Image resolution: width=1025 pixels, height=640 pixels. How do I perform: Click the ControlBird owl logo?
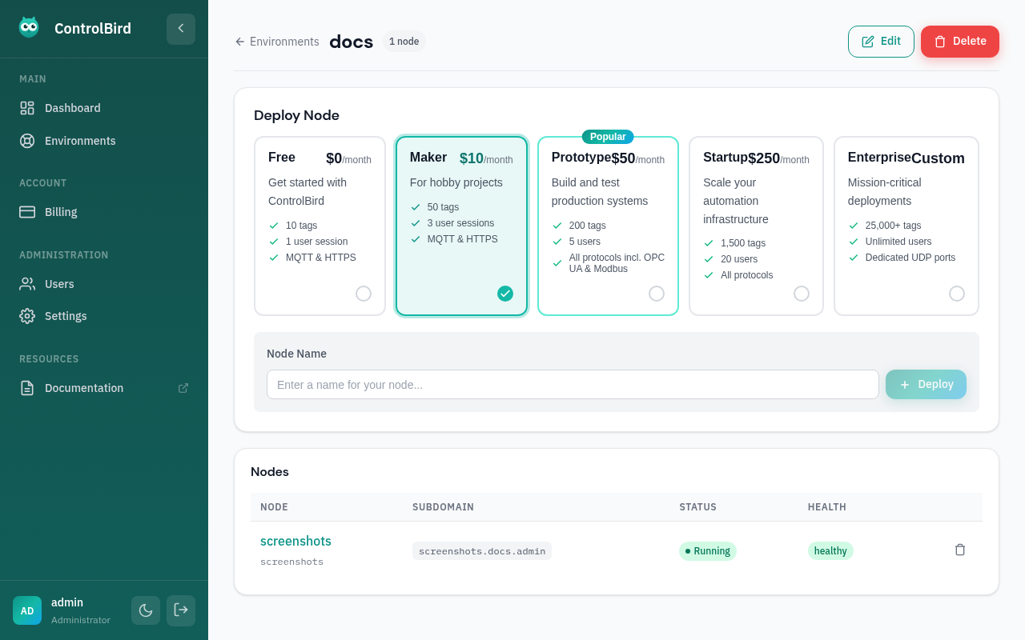pyautogui.click(x=29, y=27)
